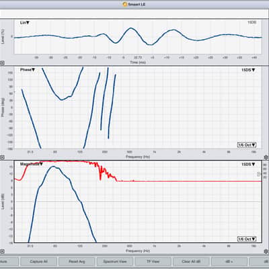Image resolution: width=269 pixels, height=269 pixels.
Task: Click the small icon below the Phase plot
Action: 2,157
